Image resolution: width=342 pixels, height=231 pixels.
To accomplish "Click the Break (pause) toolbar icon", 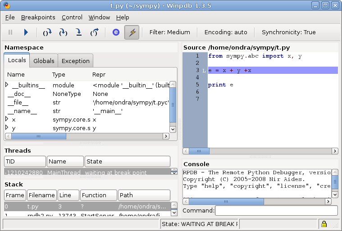I will (11, 32).
